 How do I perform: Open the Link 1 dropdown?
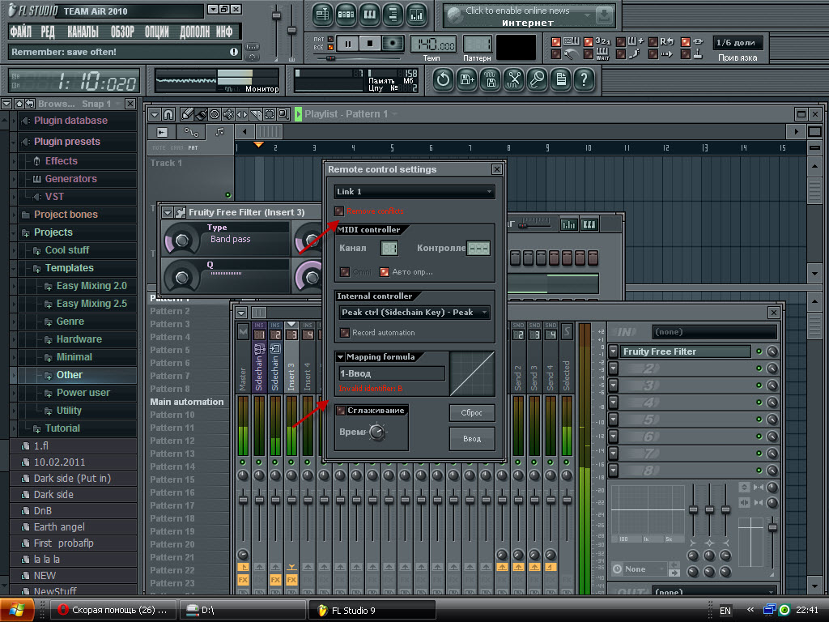pos(414,191)
